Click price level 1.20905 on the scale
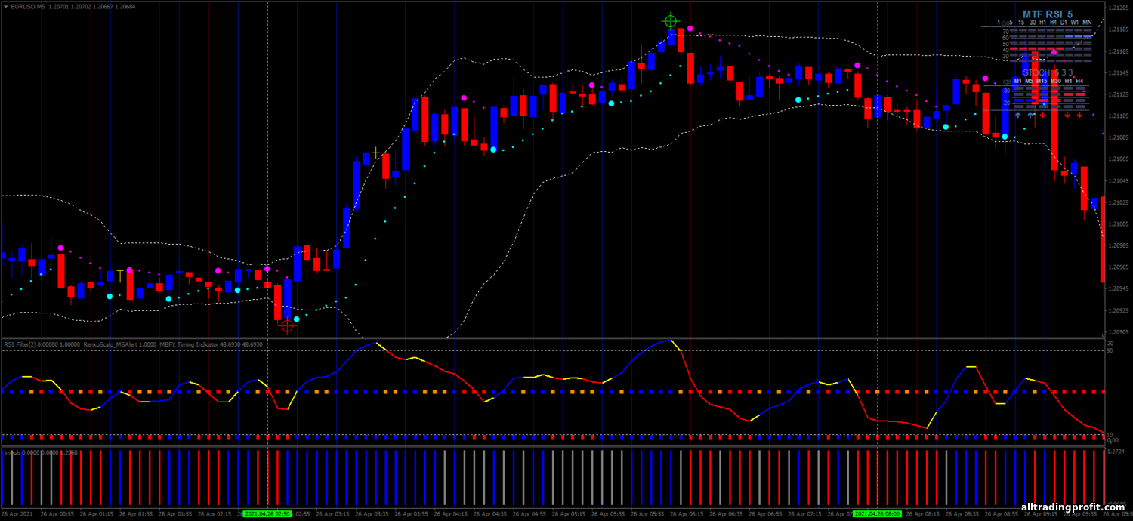Screen dimensions: 1133x521 click(1119, 332)
